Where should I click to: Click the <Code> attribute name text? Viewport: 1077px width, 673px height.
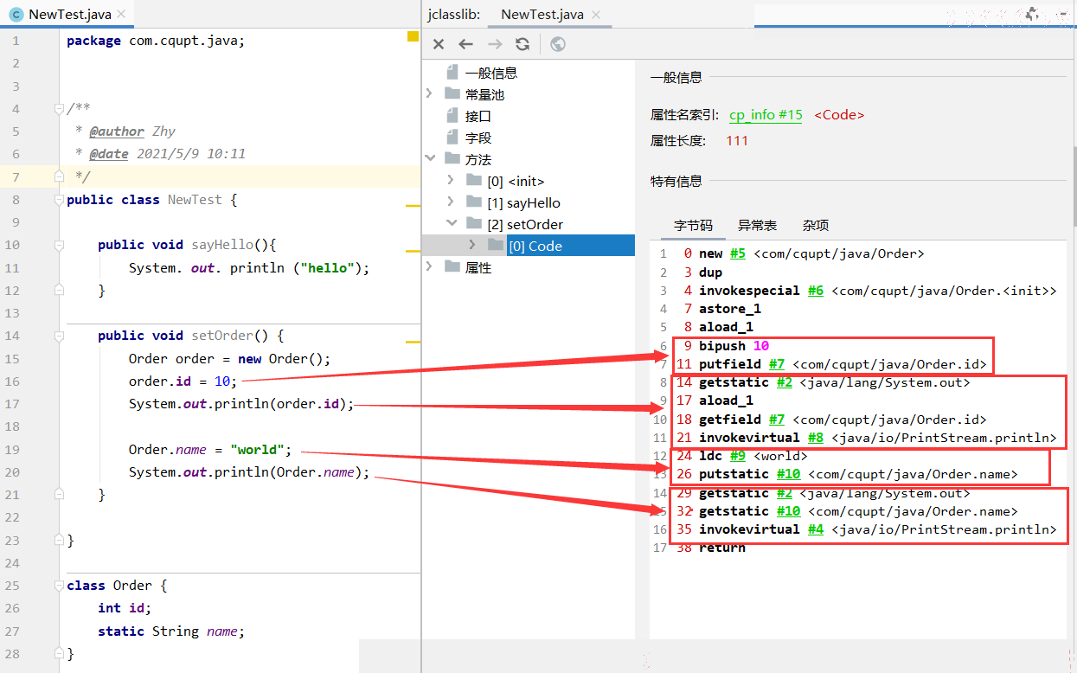click(839, 114)
